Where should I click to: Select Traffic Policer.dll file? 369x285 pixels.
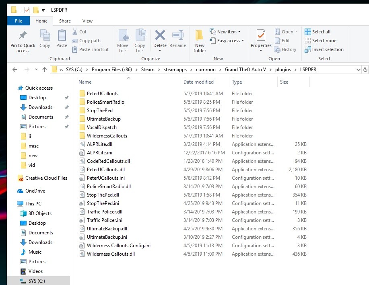[105, 212]
